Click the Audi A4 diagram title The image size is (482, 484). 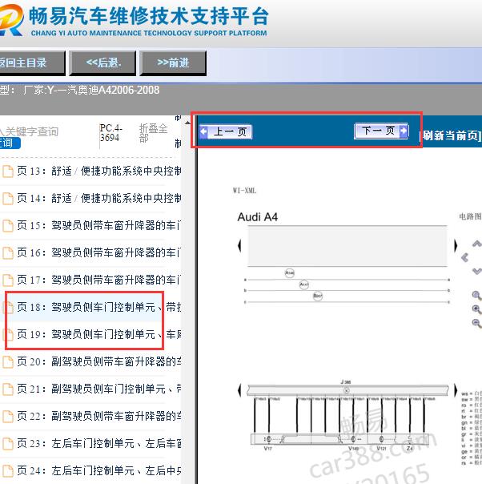pyautogui.click(x=258, y=217)
